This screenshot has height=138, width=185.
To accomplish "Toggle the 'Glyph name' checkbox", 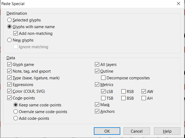I will (10, 65).
